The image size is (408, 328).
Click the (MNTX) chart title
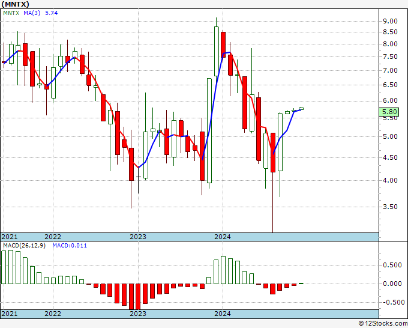pos(15,4)
